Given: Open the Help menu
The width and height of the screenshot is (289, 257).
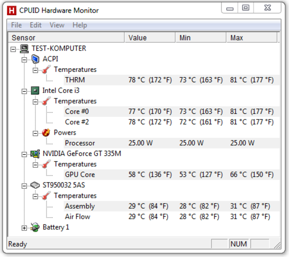Looking at the screenshot, I should click(80, 25).
